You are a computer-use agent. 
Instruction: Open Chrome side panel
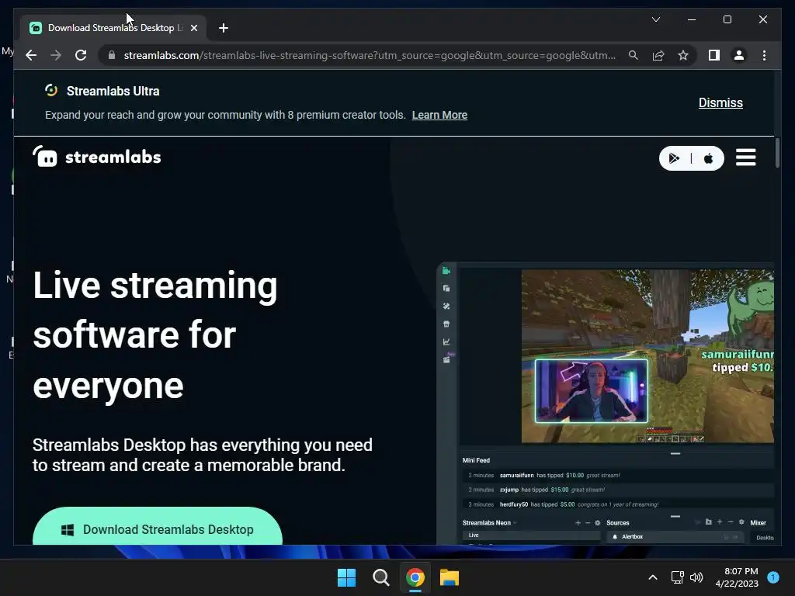click(x=714, y=55)
